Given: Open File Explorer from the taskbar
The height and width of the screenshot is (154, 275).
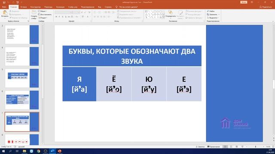Looking at the screenshot, I should click(24, 151).
